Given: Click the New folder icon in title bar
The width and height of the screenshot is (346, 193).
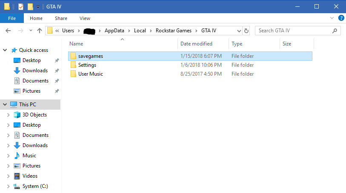Looking at the screenshot, I should 30,7.
